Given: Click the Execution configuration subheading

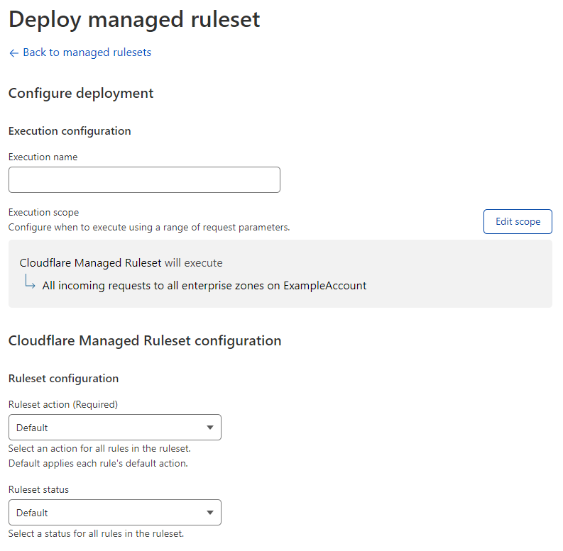Looking at the screenshot, I should [69, 131].
